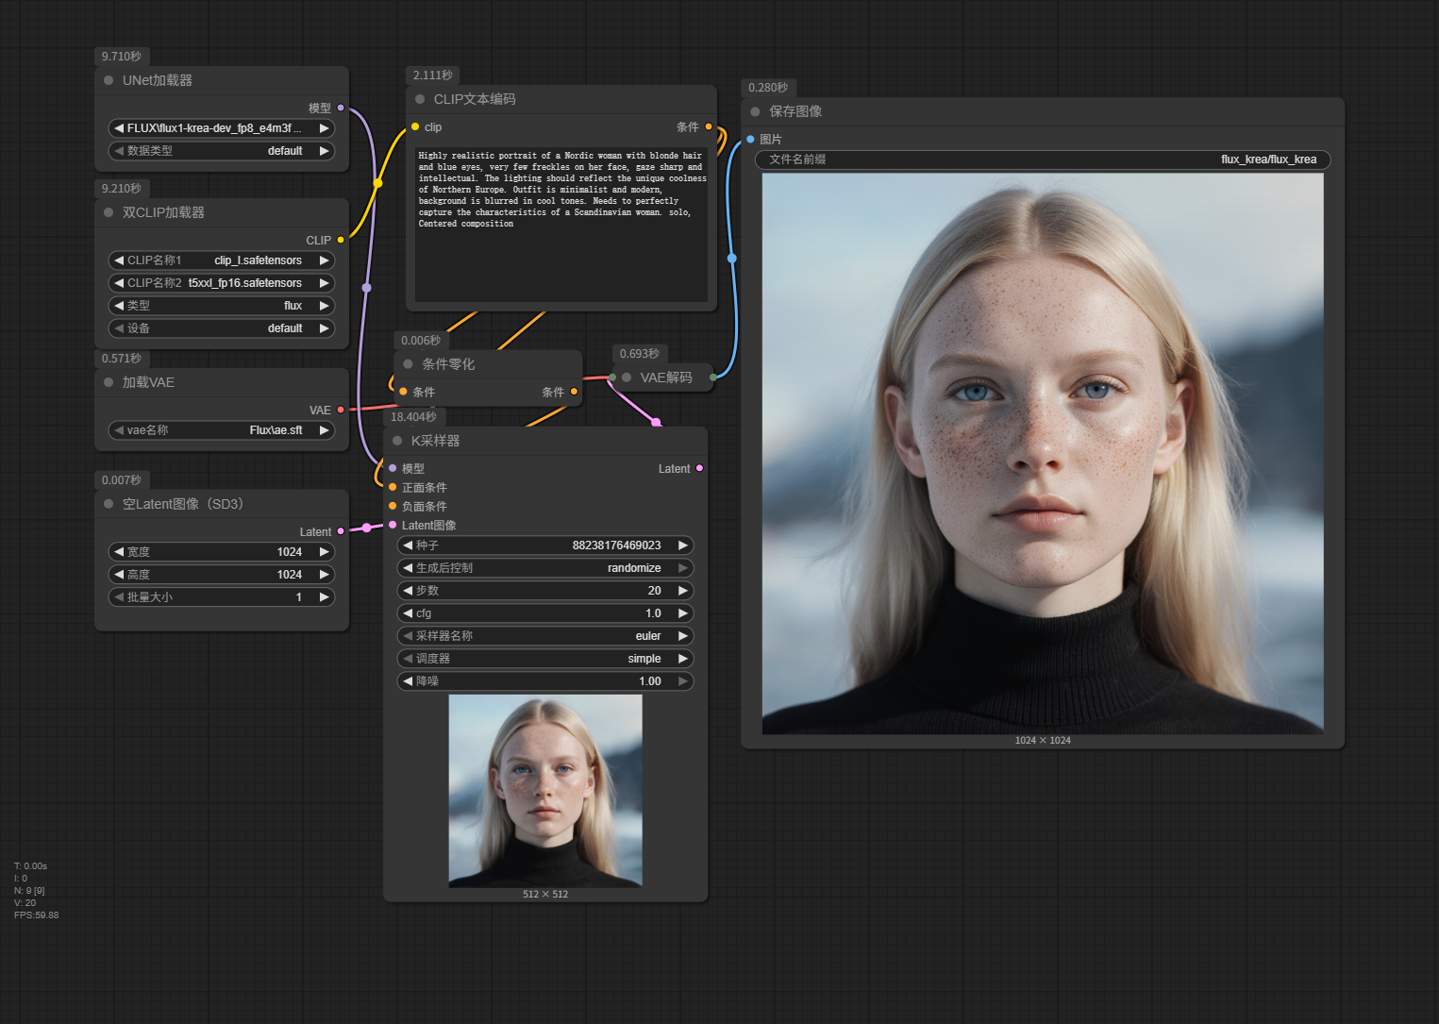Collapse the UNet加载器 node via its dot

click(109, 80)
